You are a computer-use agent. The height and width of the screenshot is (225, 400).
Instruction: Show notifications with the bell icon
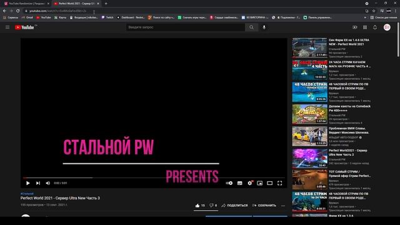(375, 27)
